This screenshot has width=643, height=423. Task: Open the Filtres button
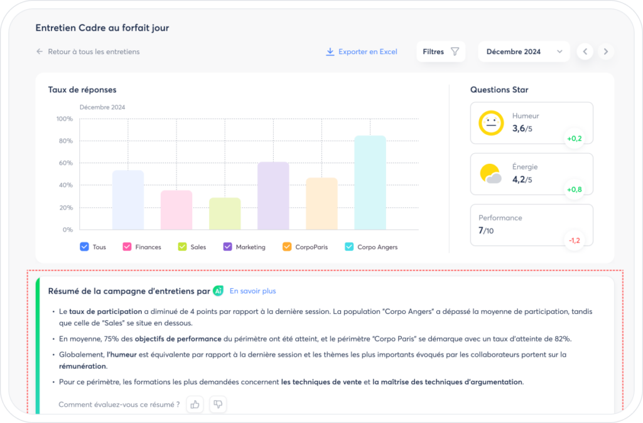pos(441,51)
